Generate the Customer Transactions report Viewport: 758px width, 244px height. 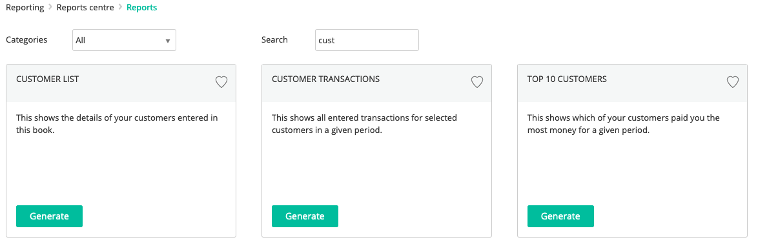pos(305,216)
